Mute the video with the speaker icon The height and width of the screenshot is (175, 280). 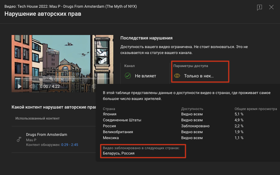pyautogui.click(x=32, y=86)
